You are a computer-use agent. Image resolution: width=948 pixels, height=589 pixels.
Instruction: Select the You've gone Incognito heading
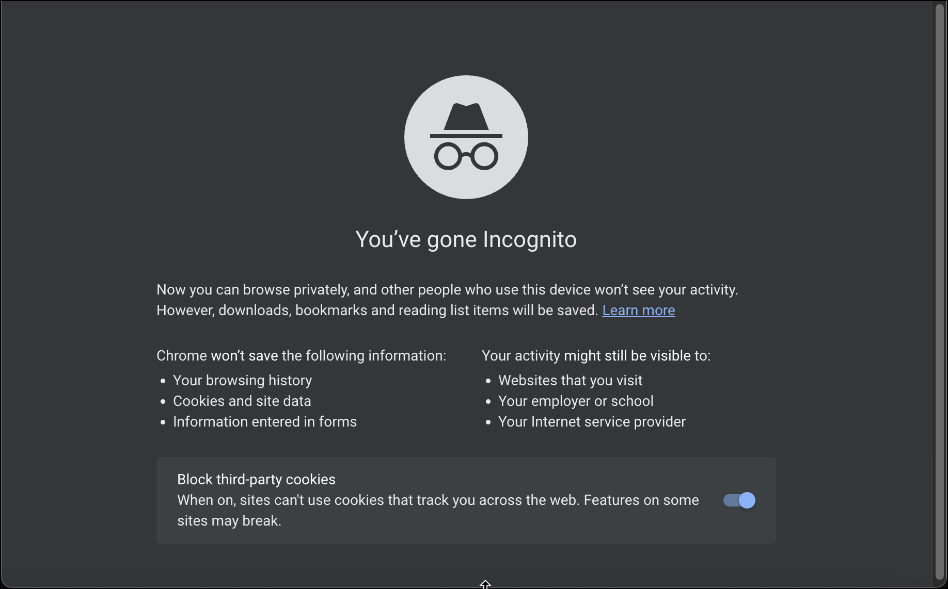(466, 239)
